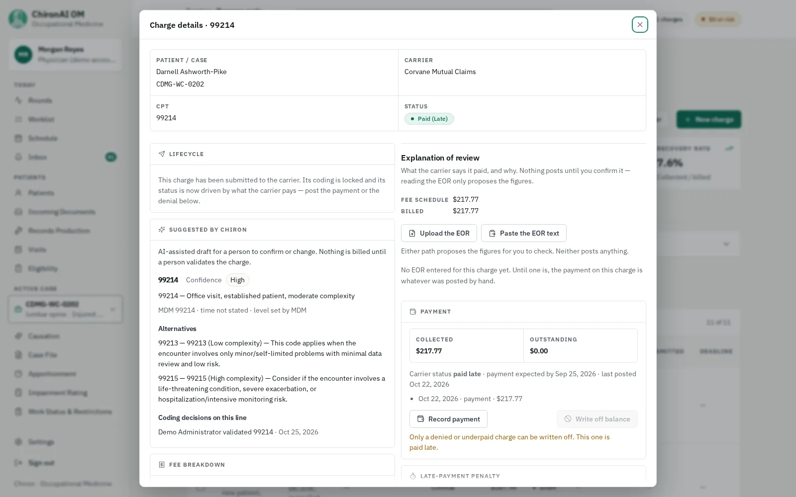Click New charge in the background page
Screen dimensions: 796x497
pyautogui.click(x=709, y=119)
